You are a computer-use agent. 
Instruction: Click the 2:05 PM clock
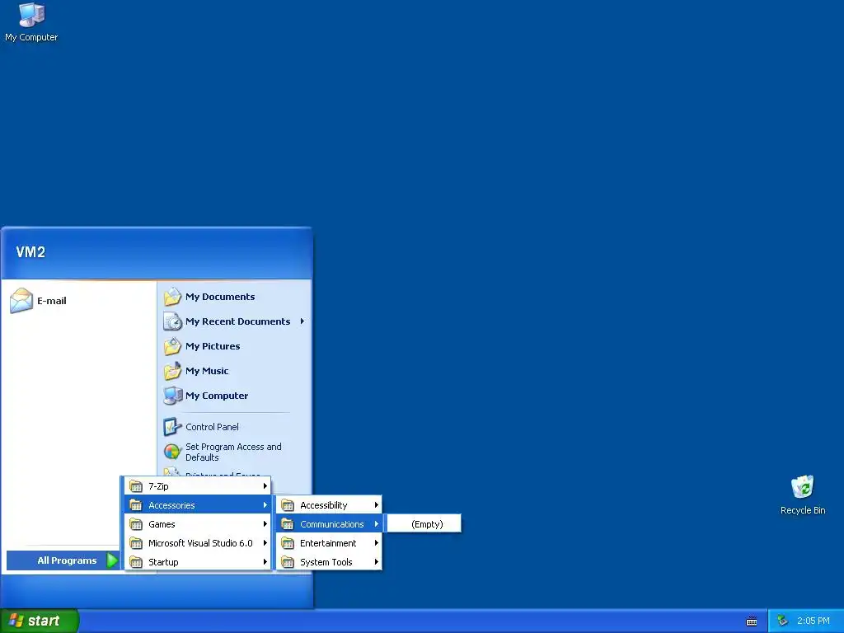pos(814,621)
